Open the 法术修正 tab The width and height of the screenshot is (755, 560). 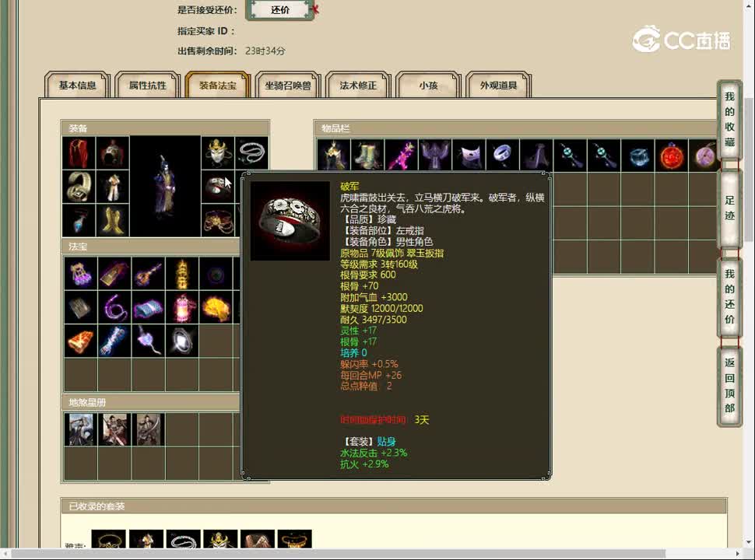pos(358,85)
